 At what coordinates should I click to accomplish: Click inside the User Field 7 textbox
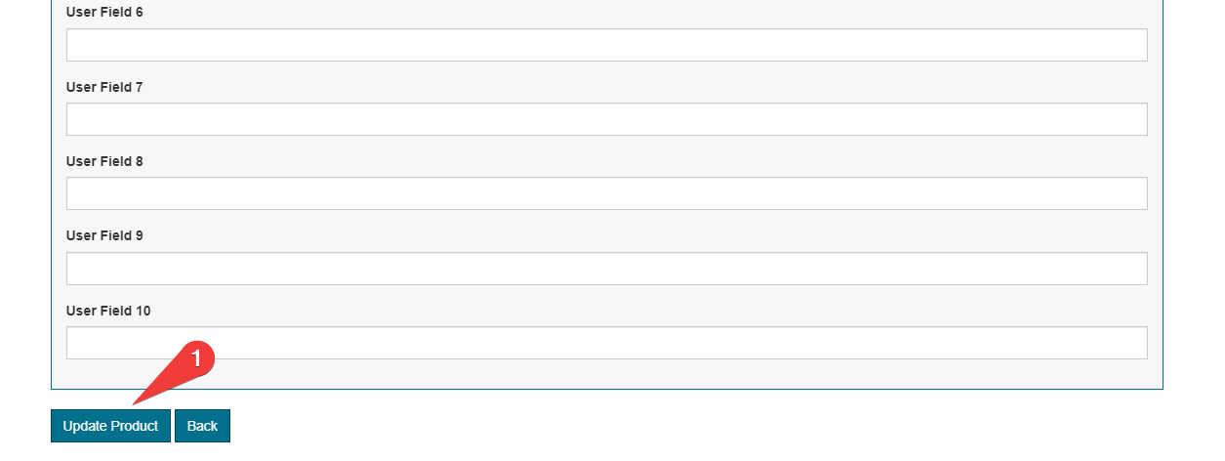[606, 119]
